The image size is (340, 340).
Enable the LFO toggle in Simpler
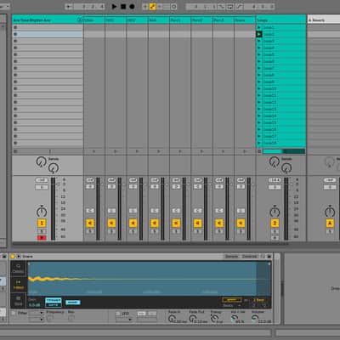click(118, 314)
